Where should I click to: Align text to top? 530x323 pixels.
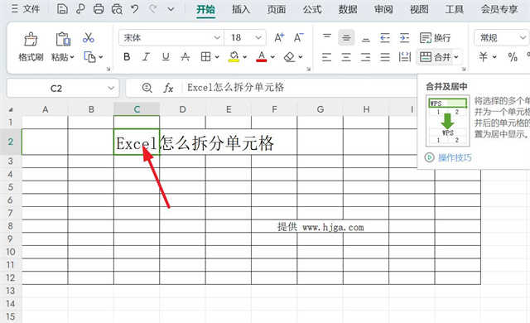(x=327, y=37)
